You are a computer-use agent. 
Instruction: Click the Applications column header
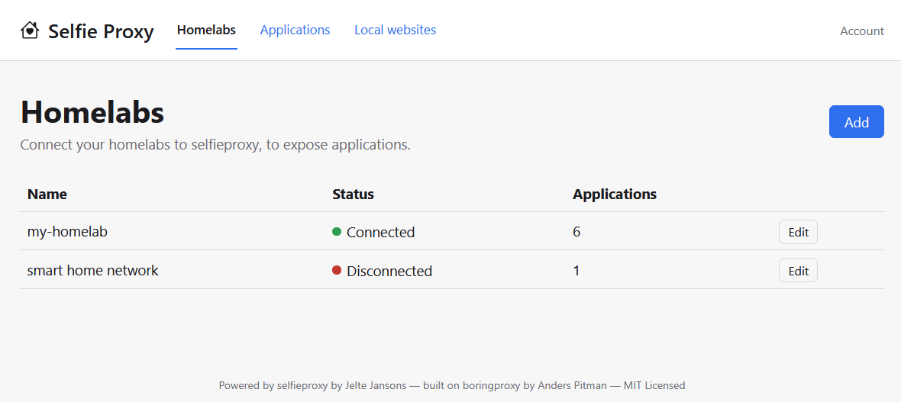614,194
